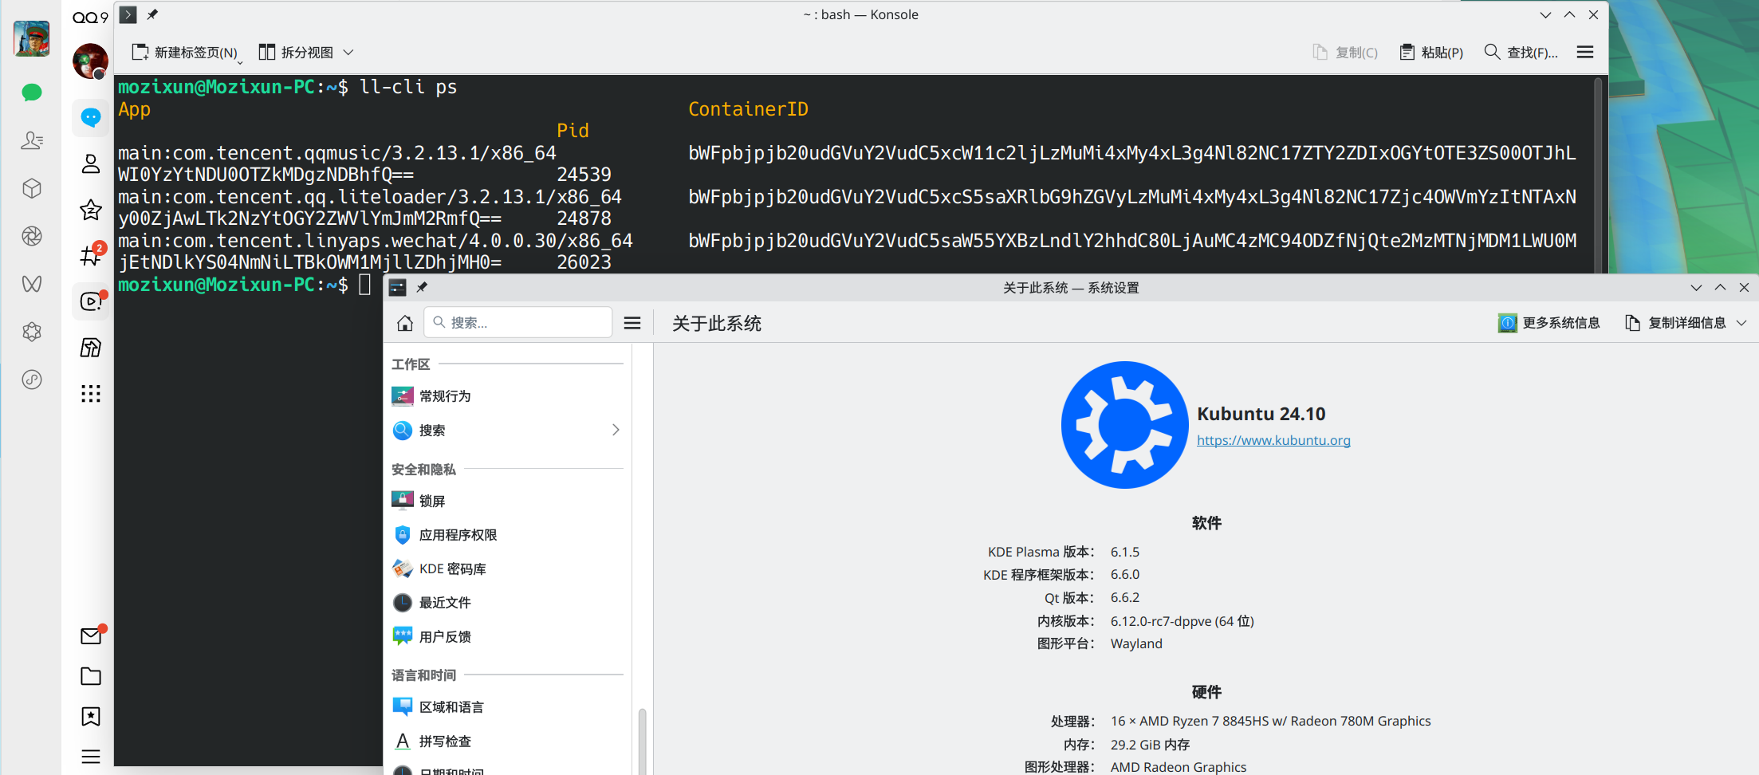Click 更多系统信息 button
This screenshot has width=1759, height=775.
tap(1549, 323)
